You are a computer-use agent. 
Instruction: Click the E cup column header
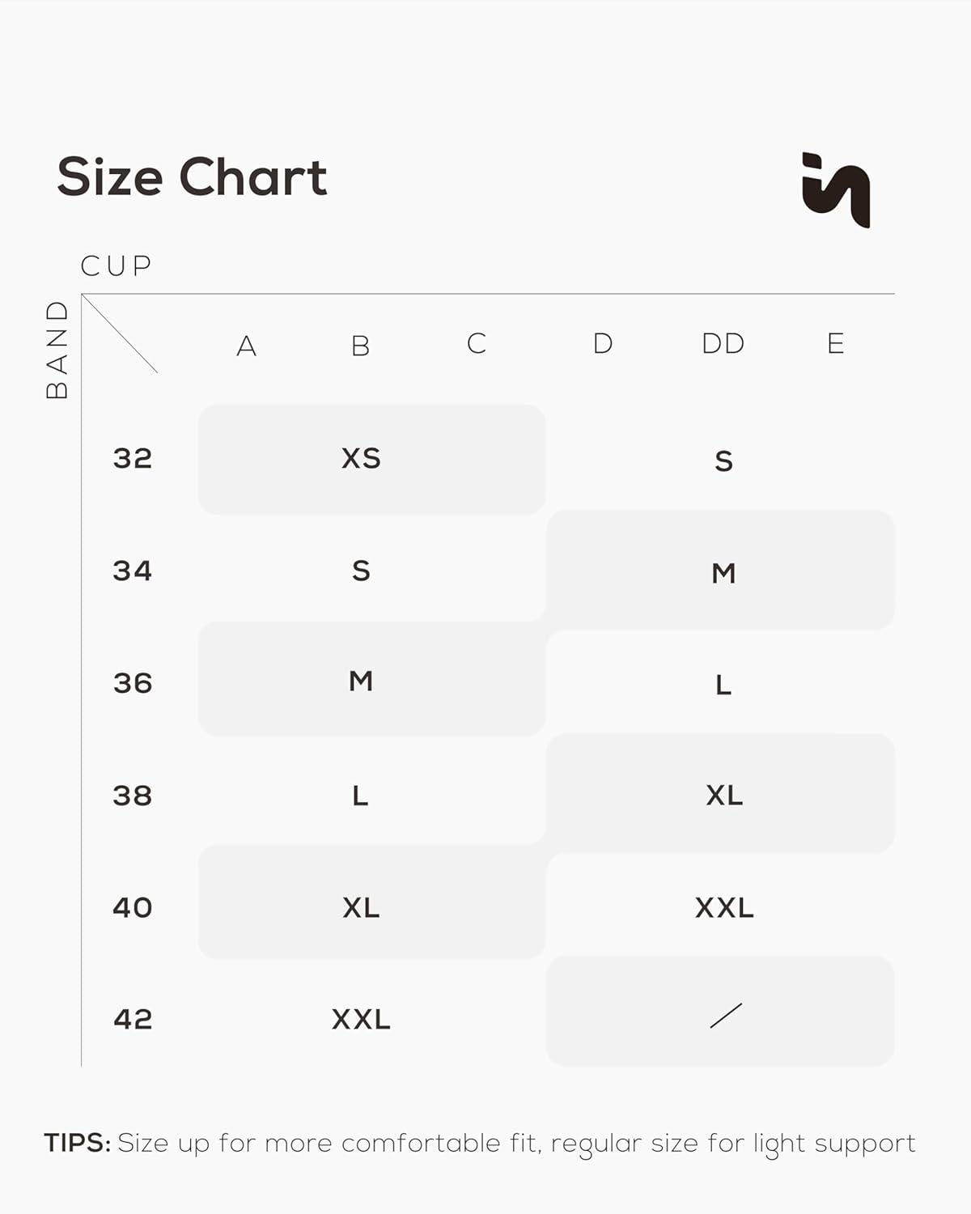pos(836,344)
